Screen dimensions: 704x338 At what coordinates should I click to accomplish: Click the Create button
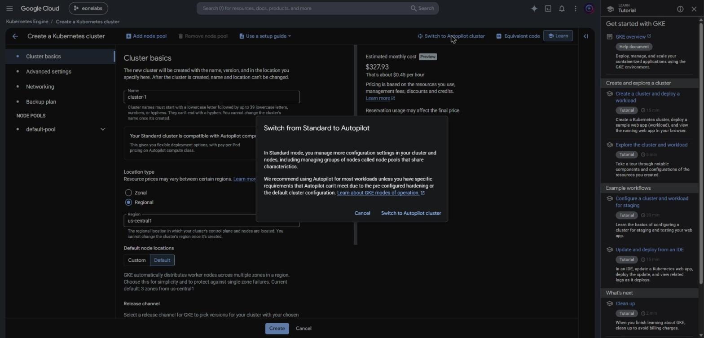pyautogui.click(x=277, y=329)
